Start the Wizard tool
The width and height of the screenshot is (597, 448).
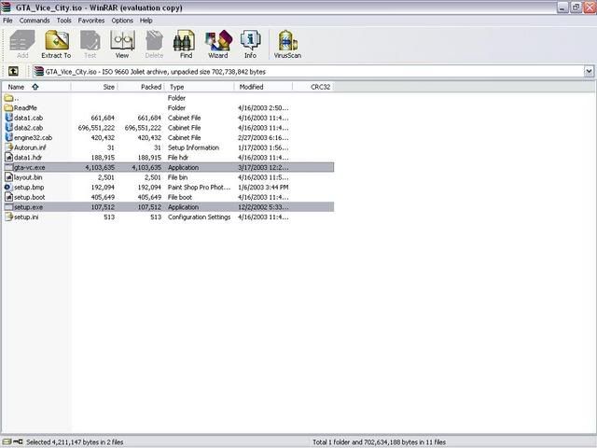click(x=217, y=44)
